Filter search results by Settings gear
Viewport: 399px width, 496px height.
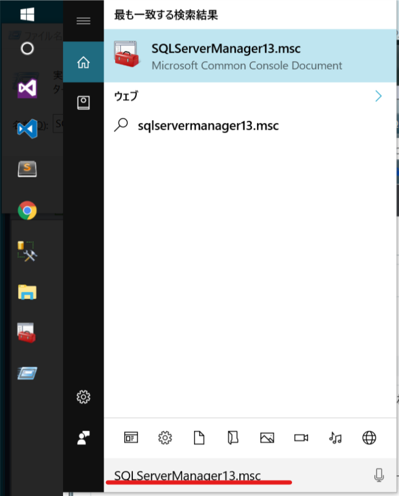[165, 438]
